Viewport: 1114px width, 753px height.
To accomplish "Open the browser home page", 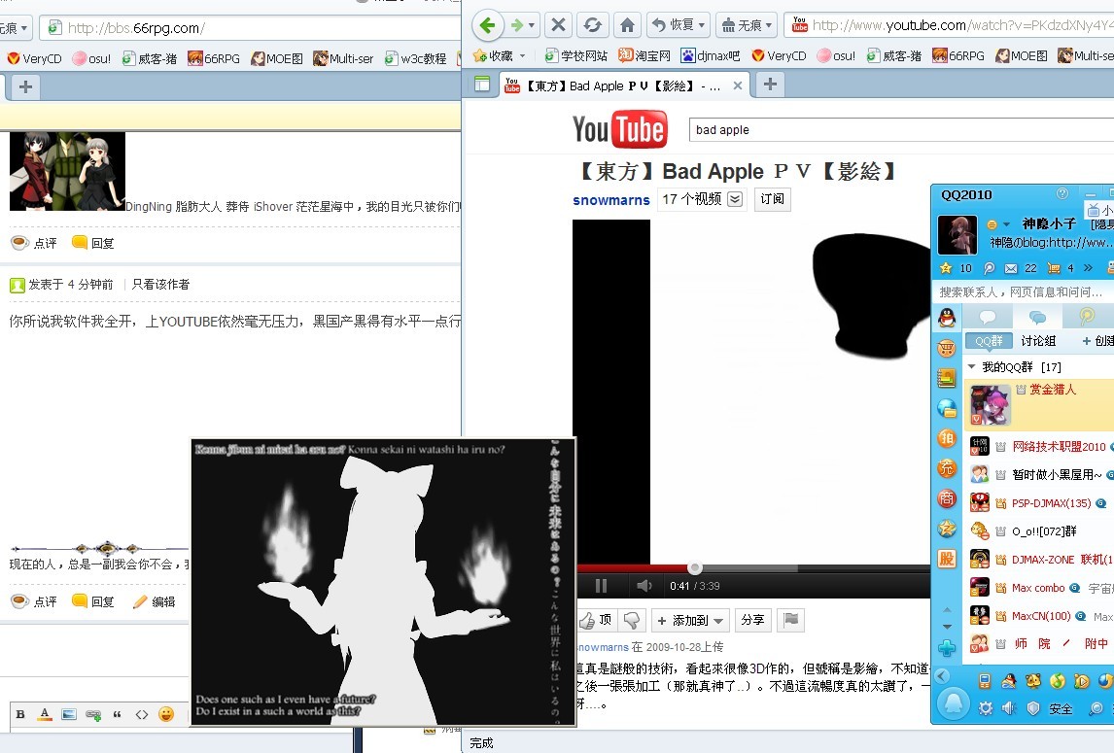I will (627, 25).
